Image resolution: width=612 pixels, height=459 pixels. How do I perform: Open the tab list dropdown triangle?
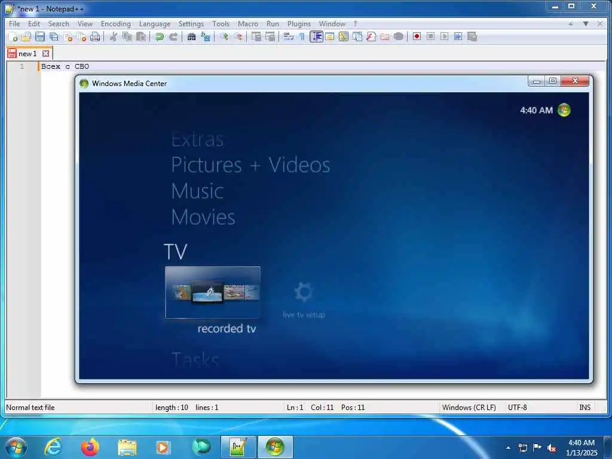586,24
